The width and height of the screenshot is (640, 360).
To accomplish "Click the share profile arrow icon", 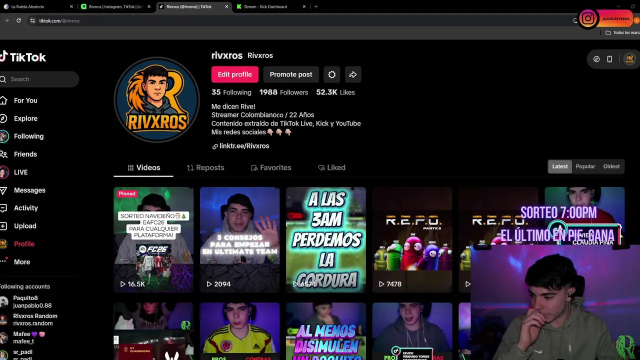I will tap(353, 74).
